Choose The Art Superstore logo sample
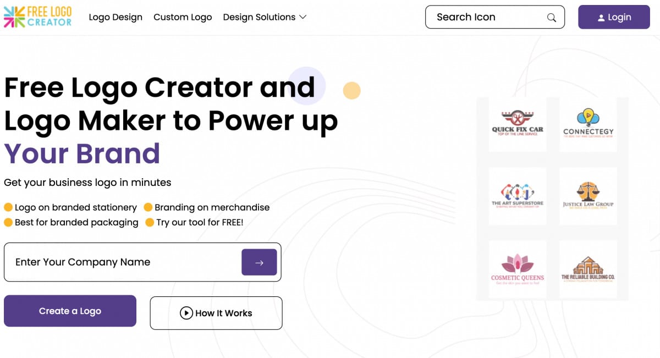 pos(518,196)
